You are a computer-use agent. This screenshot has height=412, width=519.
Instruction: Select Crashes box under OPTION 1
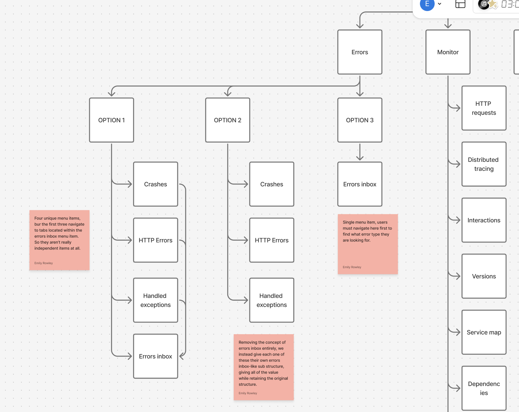click(156, 184)
